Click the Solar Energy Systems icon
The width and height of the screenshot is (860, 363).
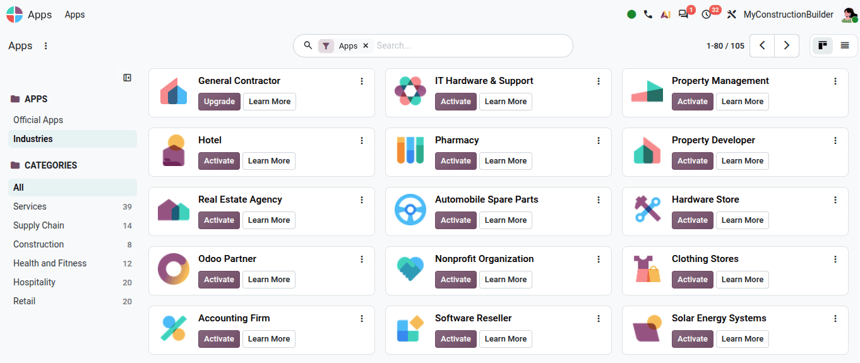647,330
